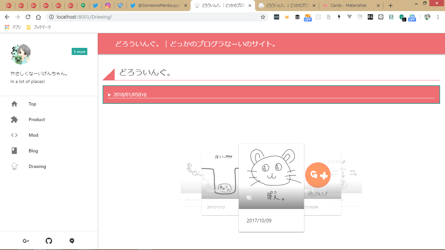The image size is (445, 250).
Task: Click the site title in the header
Action: click(x=196, y=44)
